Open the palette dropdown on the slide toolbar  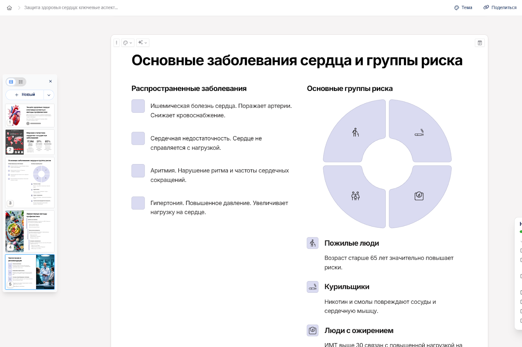pos(131,42)
